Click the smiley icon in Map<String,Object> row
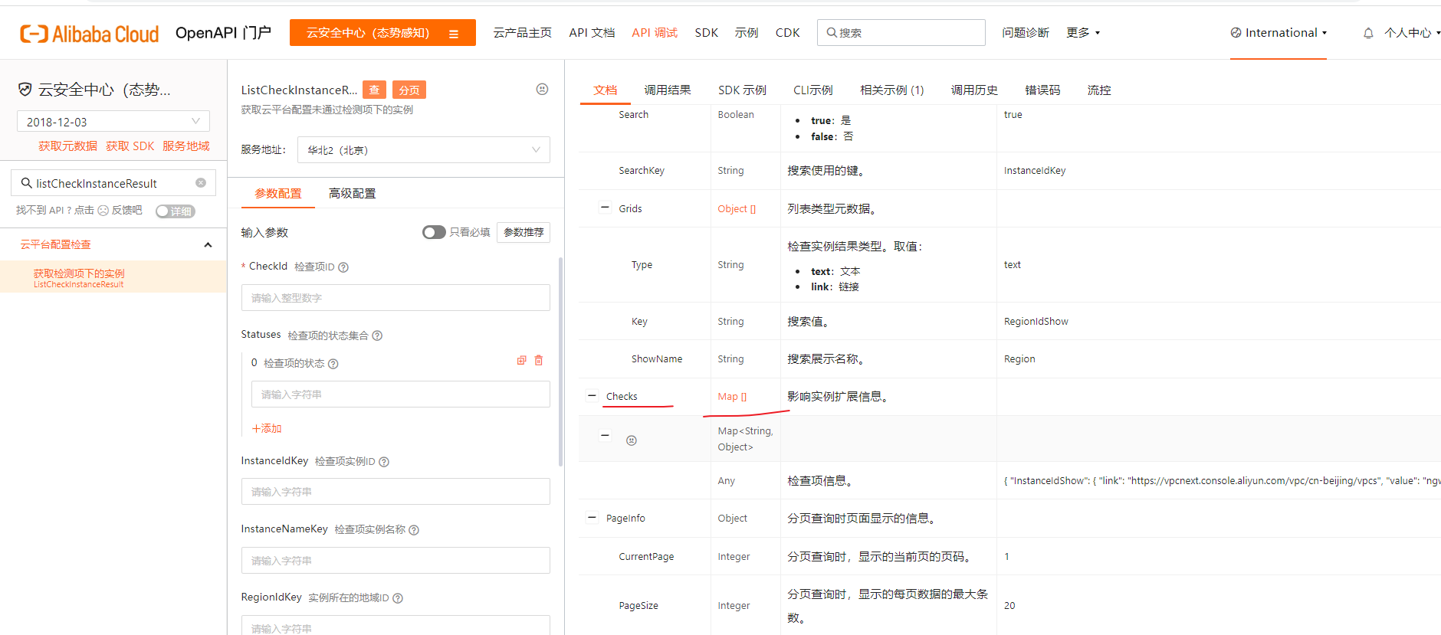The width and height of the screenshot is (1441, 635). point(632,440)
